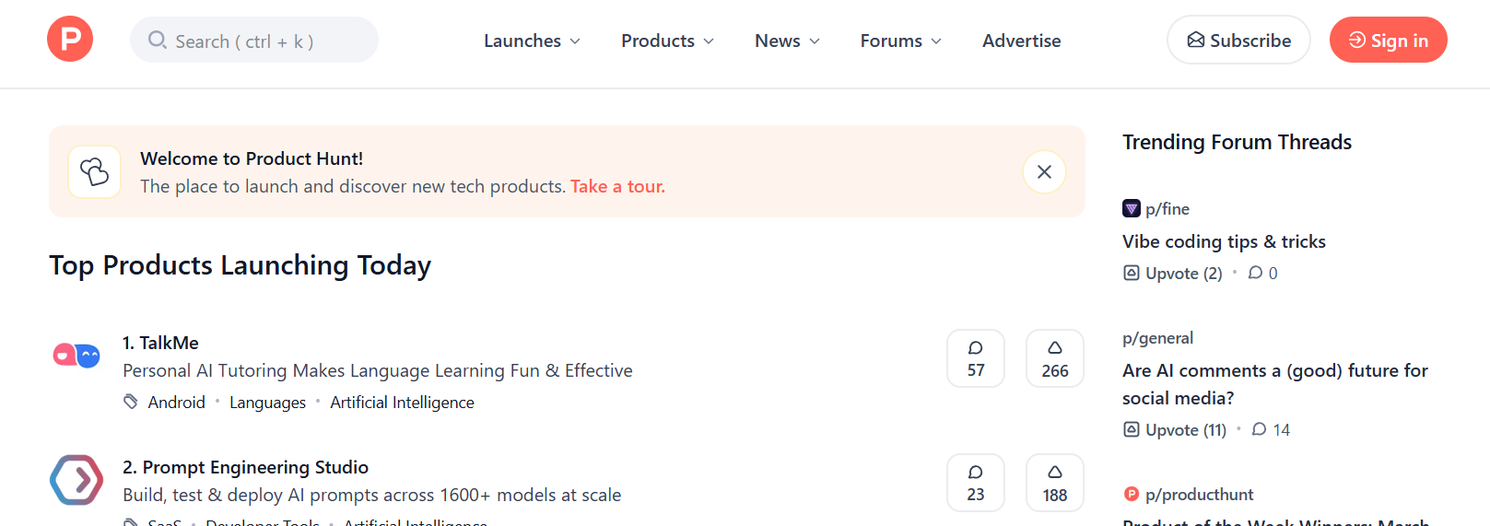Click the p/producthunt forum icon
This screenshot has width=1490, height=526.
(1132, 495)
